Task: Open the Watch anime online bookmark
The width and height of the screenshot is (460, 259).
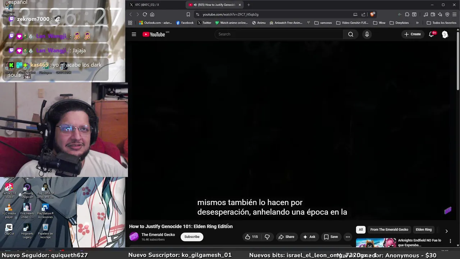Action: [x=231, y=23]
